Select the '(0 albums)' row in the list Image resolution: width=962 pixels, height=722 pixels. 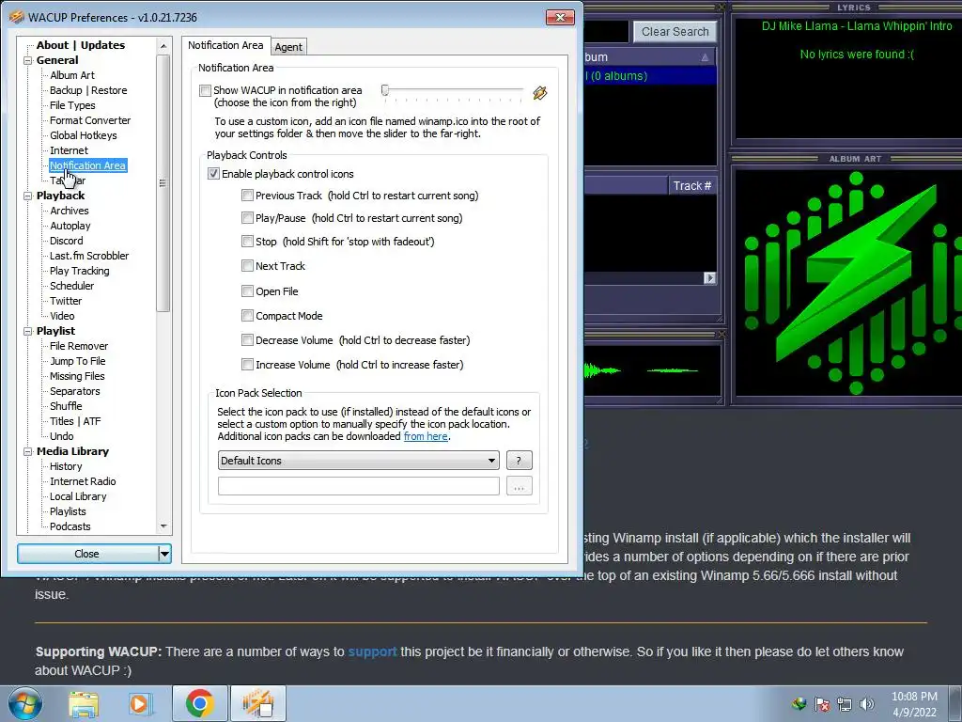(650, 75)
